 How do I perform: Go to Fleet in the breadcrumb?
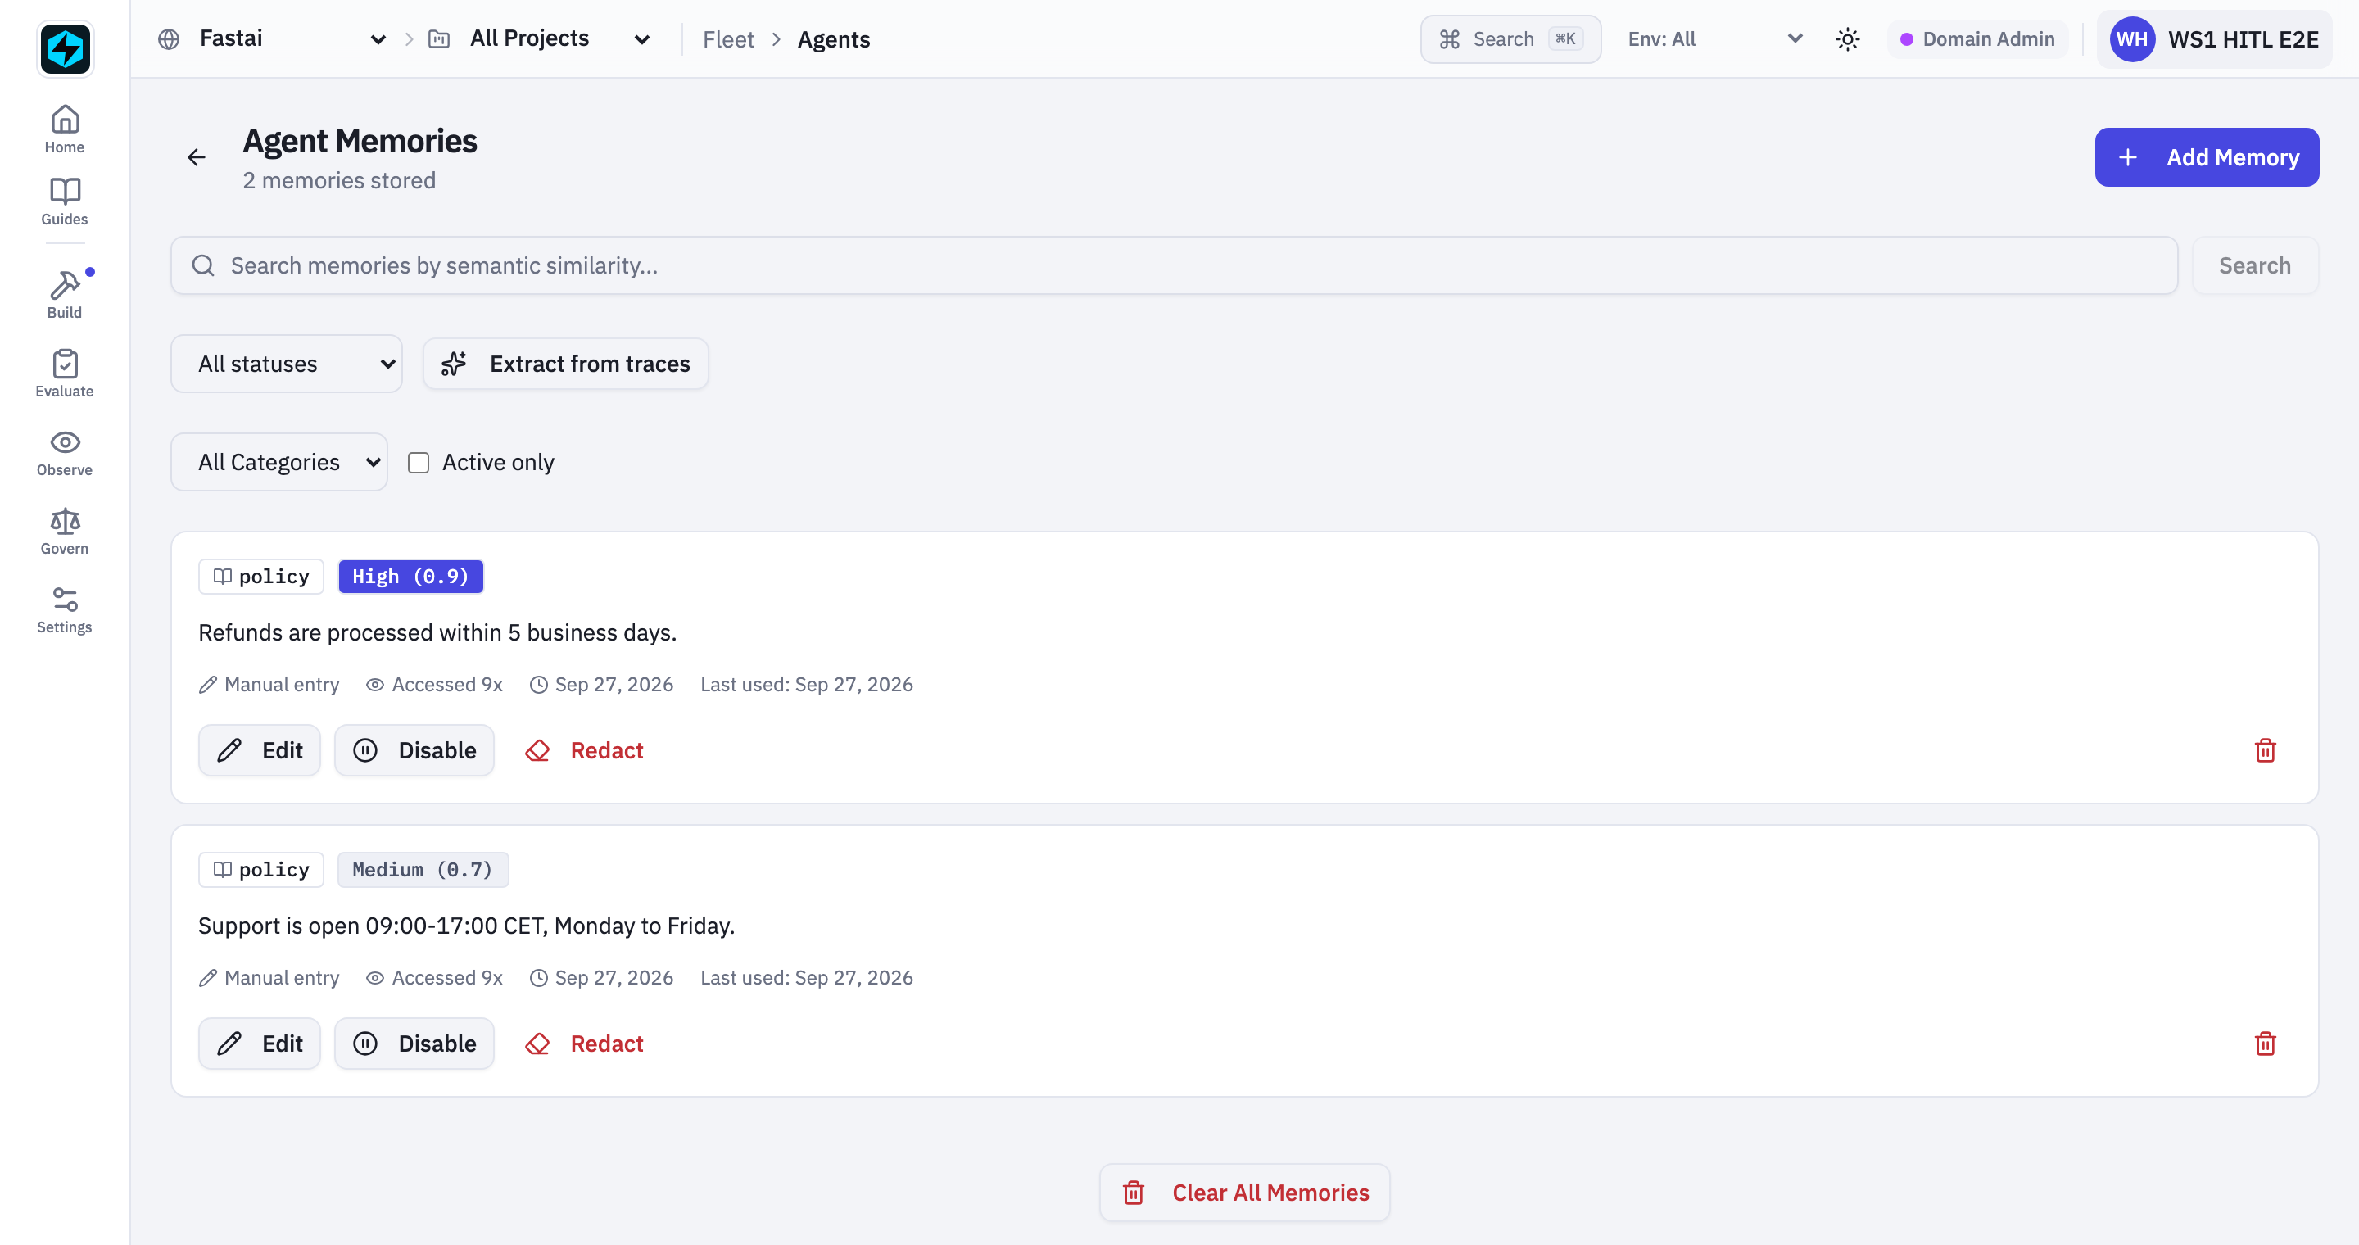point(728,39)
